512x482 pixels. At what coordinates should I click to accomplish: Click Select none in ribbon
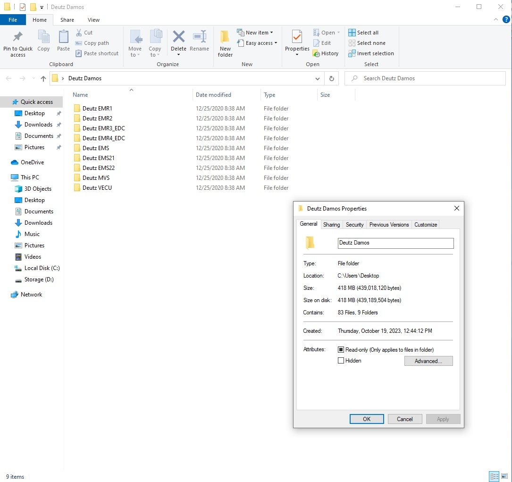coord(367,43)
